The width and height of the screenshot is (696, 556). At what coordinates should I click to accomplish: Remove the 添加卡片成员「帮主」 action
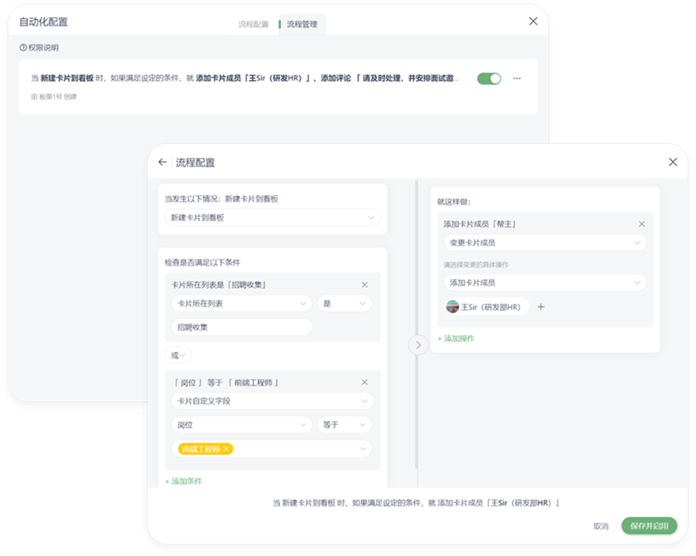(x=641, y=223)
